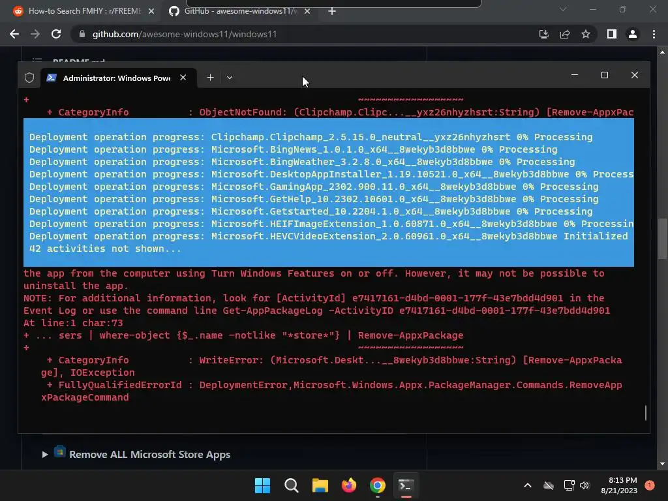Open Chrome tab search chevron
Viewport: 668px width, 501px height.
pyautogui.click(x=563, y=9)
